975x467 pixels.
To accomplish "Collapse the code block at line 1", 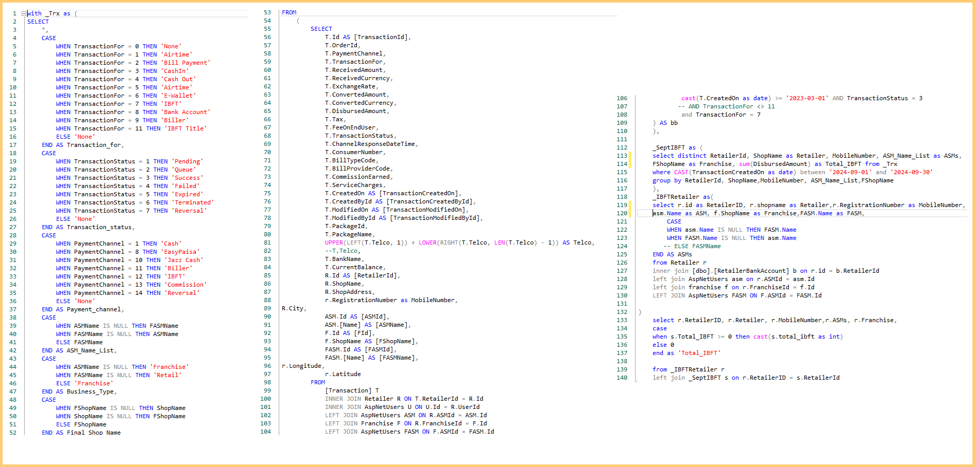I will (x=24, y=13).
